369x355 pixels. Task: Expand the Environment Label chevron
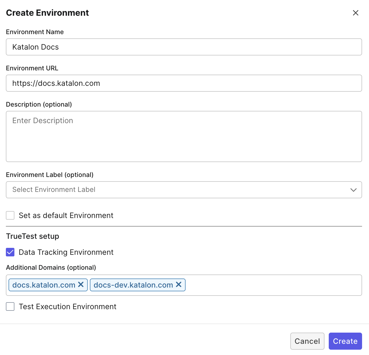354,190
